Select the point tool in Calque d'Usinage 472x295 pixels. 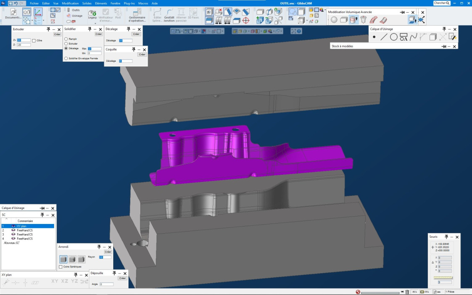[x=374, y=37]
